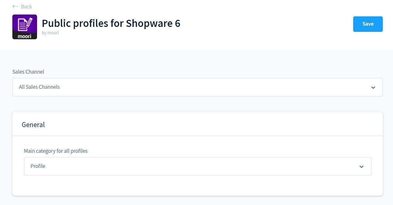The width and height of the screenshot is (393, 205).
Task: Click the 'Profile' selected category value
Action: click(x=38, y=166)
